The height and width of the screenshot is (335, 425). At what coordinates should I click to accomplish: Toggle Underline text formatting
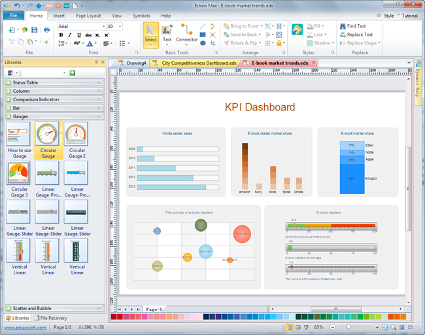[78, 35]
